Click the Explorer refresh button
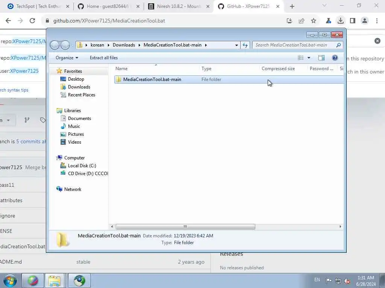The image size is (385, 288). pyautogui.click(x=245, y=45)
